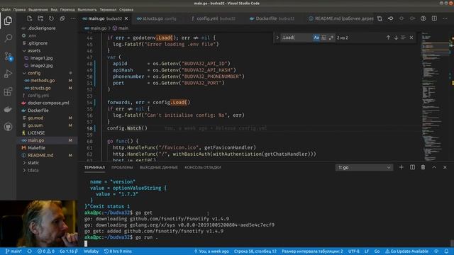454x255 pixels.
Task: Click the UTF-8 encoding status item
Action: 353,251
